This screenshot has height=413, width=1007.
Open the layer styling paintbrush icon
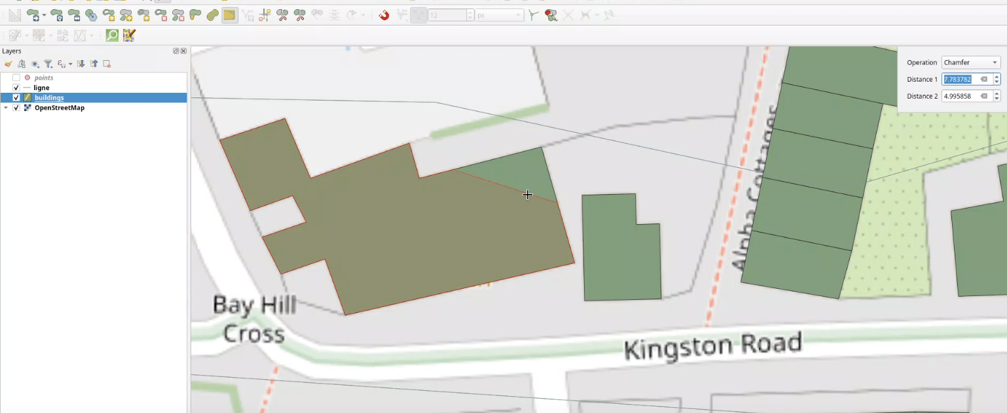pyautogui.click(x=9, y=64)
